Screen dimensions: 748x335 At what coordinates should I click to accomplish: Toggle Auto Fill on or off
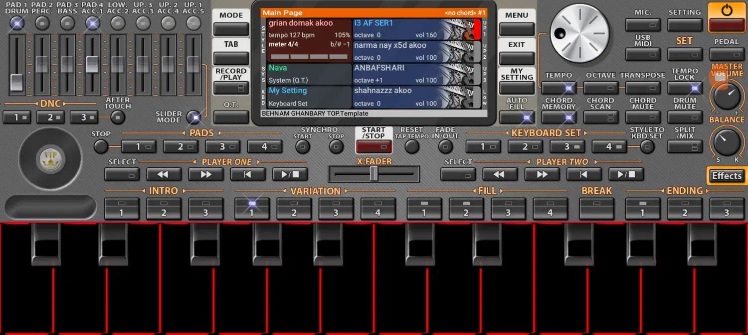click(x=517, y=117)
